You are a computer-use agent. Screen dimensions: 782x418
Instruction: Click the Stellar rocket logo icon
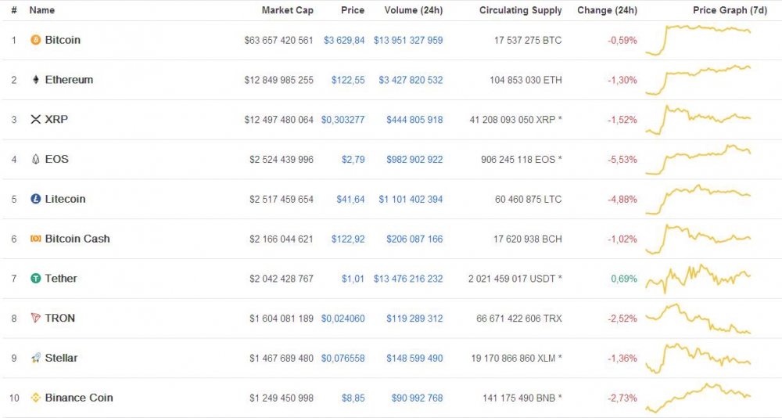coord(35,358)
